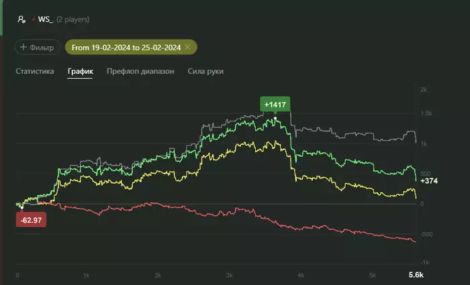The width and height of the screenshot is (470, 285).
Task: Click the (2 players) label
Action: coord(72,20)
